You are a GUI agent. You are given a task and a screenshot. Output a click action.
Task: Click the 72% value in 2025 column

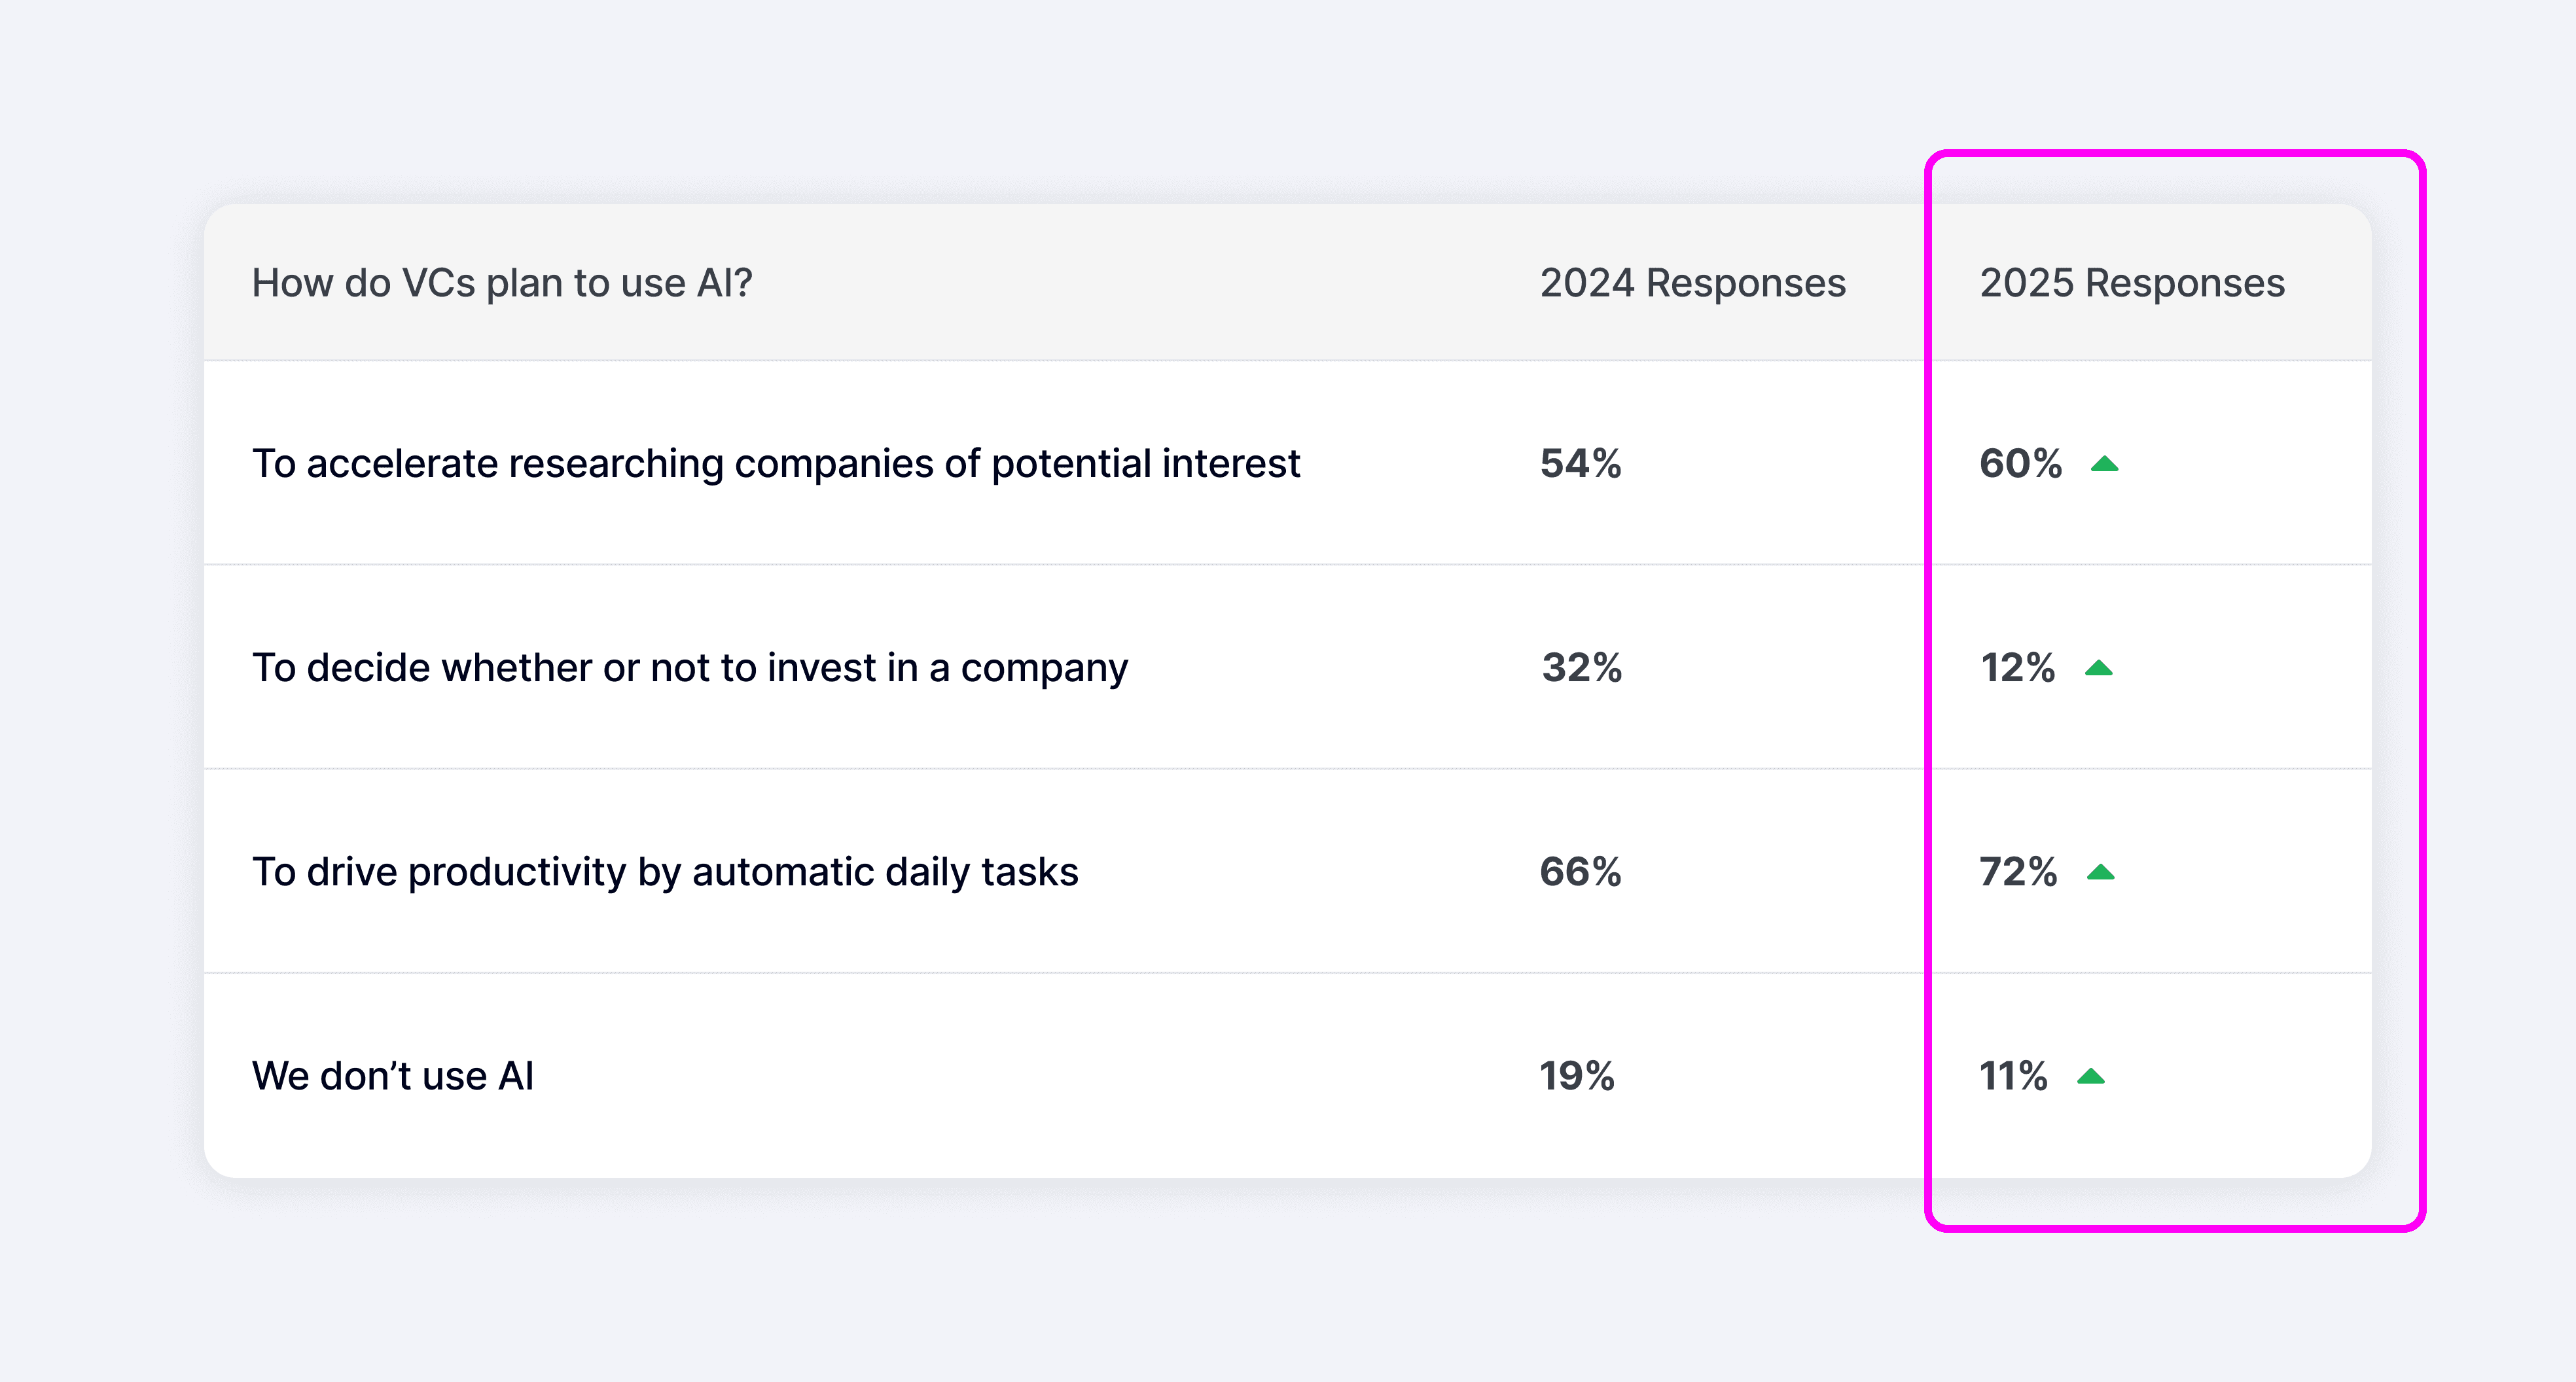click(x=2018, y=872)
